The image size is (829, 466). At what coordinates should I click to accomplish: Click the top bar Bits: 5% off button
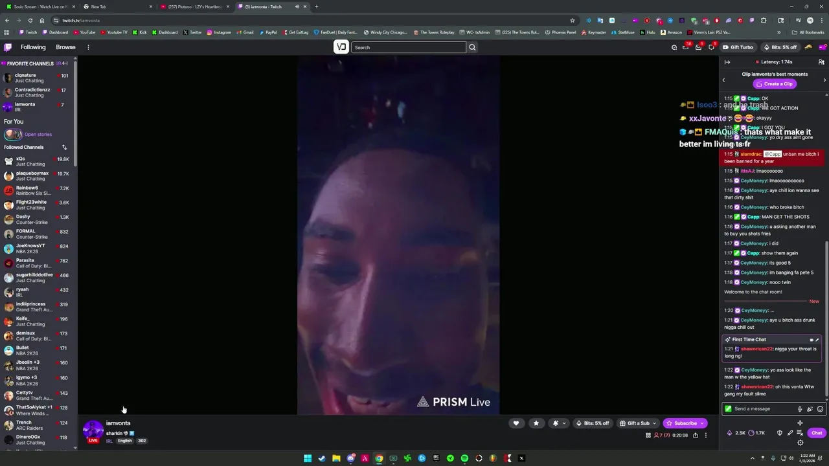[x=780, y=47]
